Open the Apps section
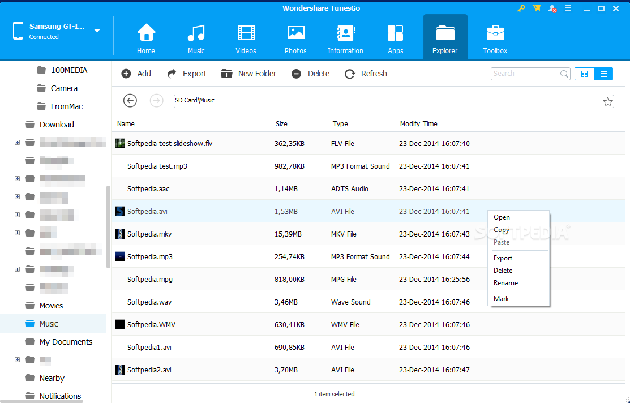 coord(395,38)
